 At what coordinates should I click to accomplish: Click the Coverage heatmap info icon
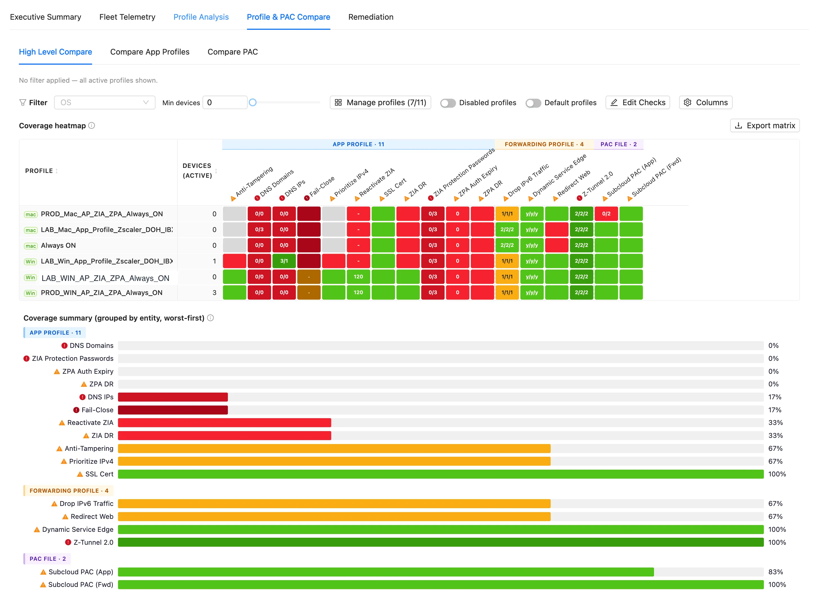(x=92, y=126)
